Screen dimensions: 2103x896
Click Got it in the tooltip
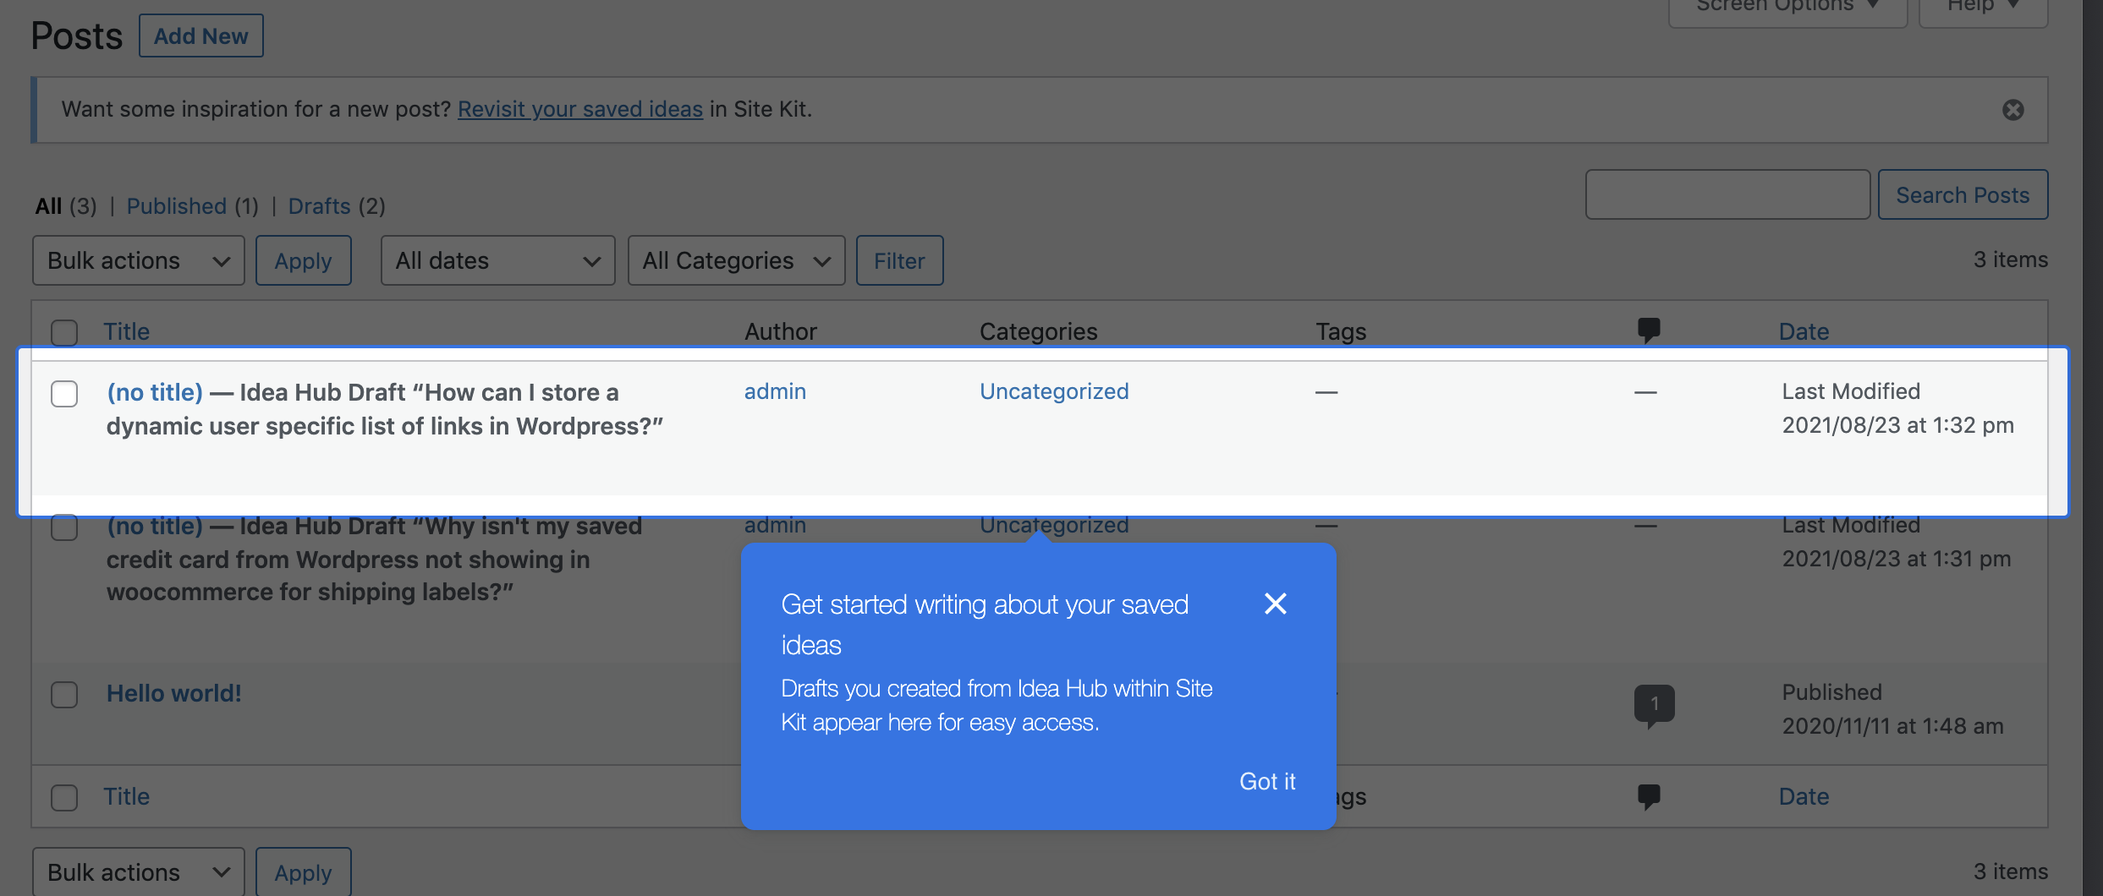point(1267,781)
